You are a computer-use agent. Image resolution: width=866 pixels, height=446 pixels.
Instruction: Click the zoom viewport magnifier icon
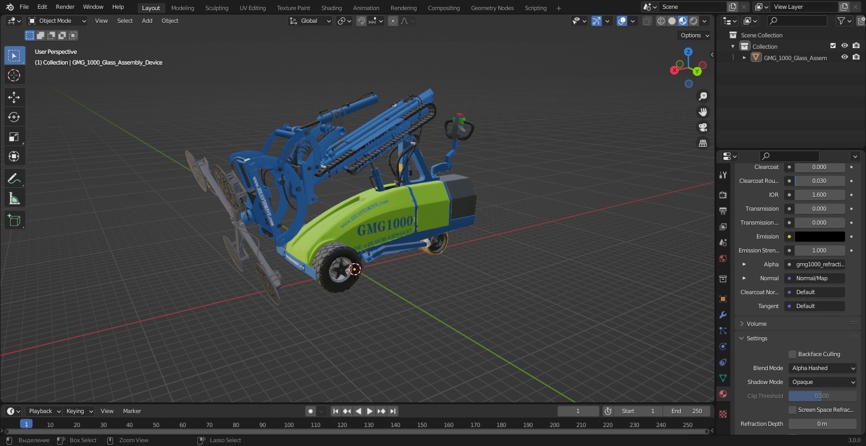click(703, 96)
